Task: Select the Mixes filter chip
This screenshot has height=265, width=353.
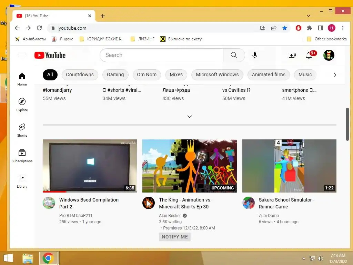Action: point(176,75)
